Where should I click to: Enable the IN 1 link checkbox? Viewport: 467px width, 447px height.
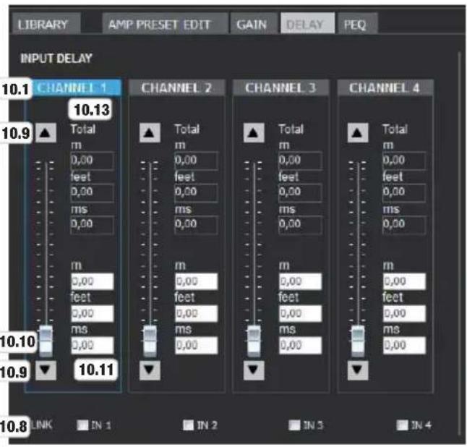(x=82, y=425)
